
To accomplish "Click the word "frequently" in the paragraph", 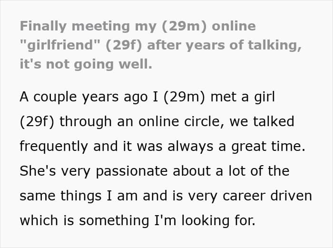I will (54, 147).
